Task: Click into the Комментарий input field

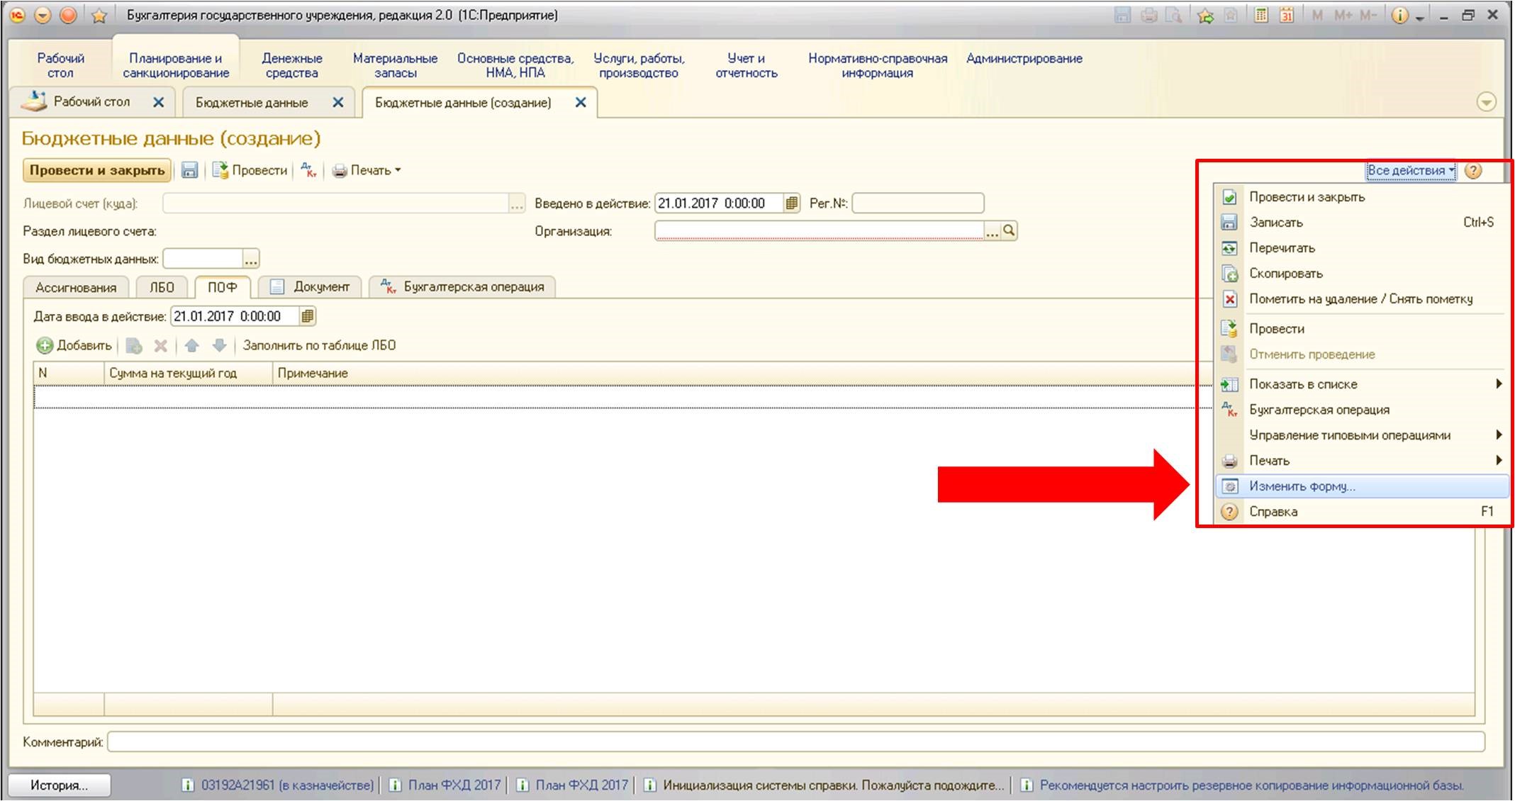Action: pos(794,742)
